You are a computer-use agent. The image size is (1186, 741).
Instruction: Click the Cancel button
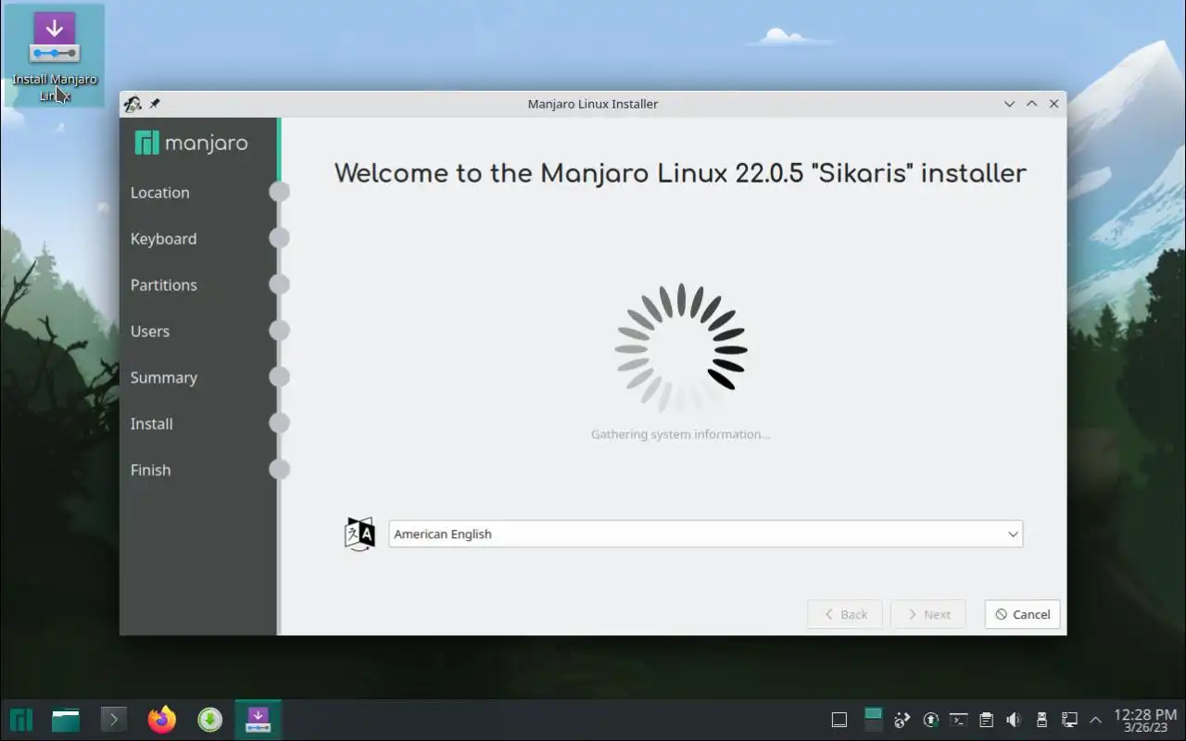click(x=1022, y=614)
